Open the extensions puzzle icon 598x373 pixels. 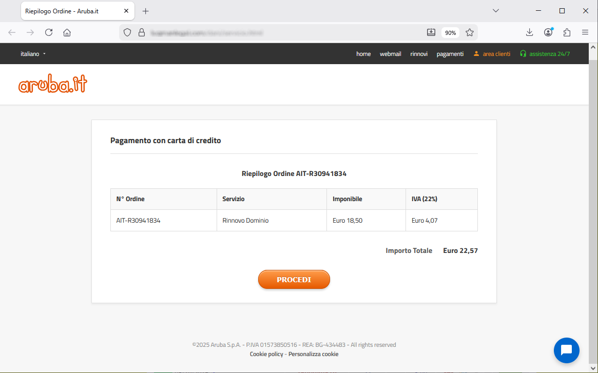[567, 32]
